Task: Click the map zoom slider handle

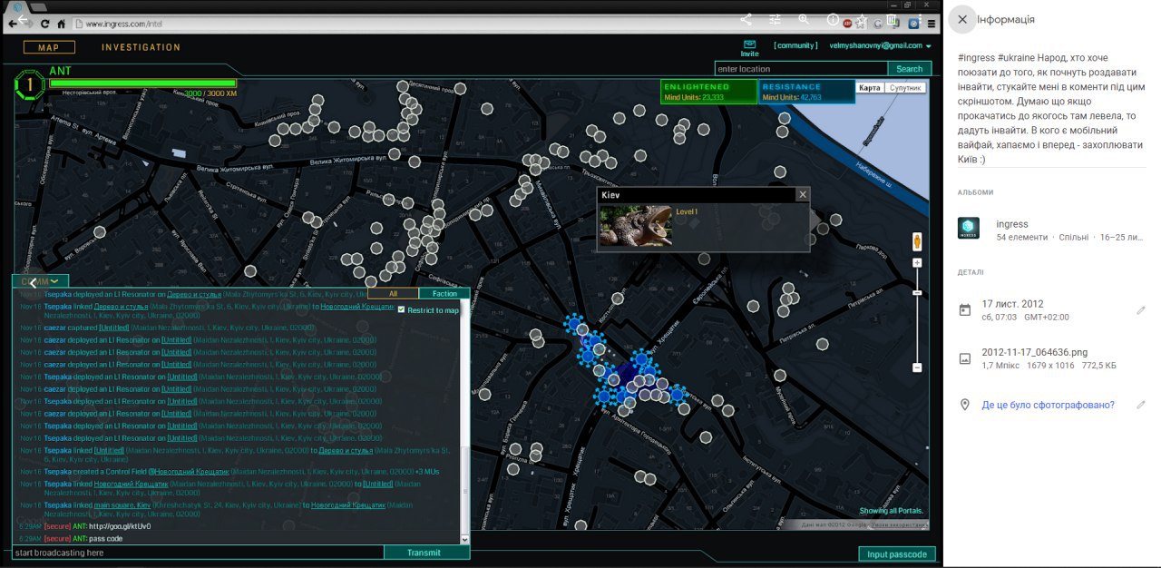Action: (918, 293)
